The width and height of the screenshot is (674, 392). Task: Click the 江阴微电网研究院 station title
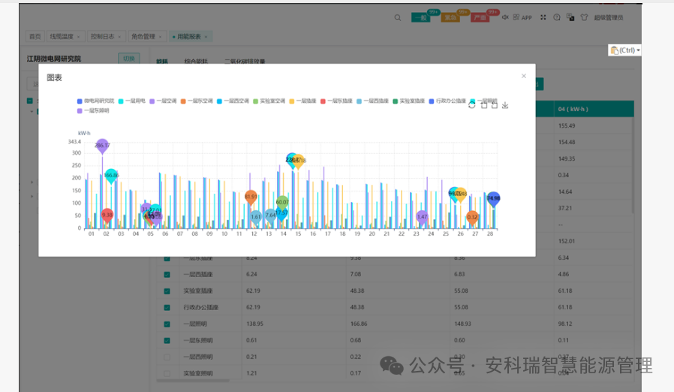click(54, 59)
